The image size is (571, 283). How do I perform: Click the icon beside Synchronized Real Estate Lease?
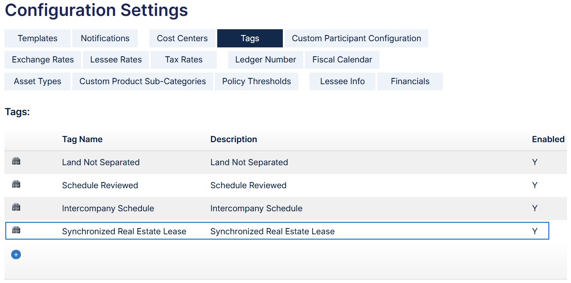[x=16, y=230]
